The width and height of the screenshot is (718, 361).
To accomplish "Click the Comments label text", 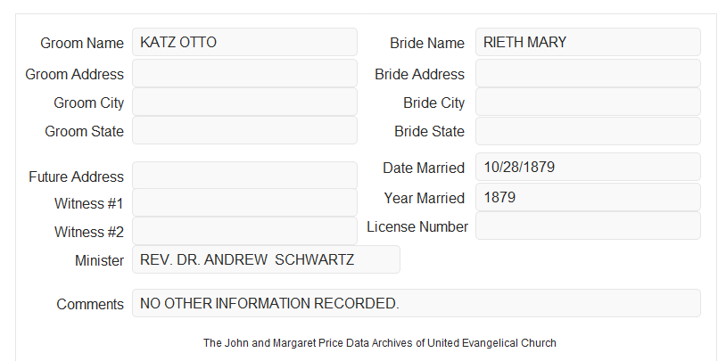I will coord(90,304).
